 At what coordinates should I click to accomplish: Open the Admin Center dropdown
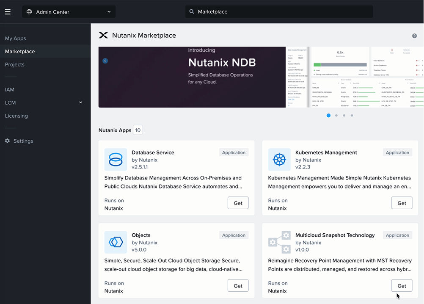[x=69, y=11]
